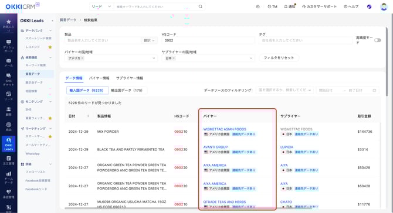Select the 輸出国データ (175) tab

tap(127, 90)
